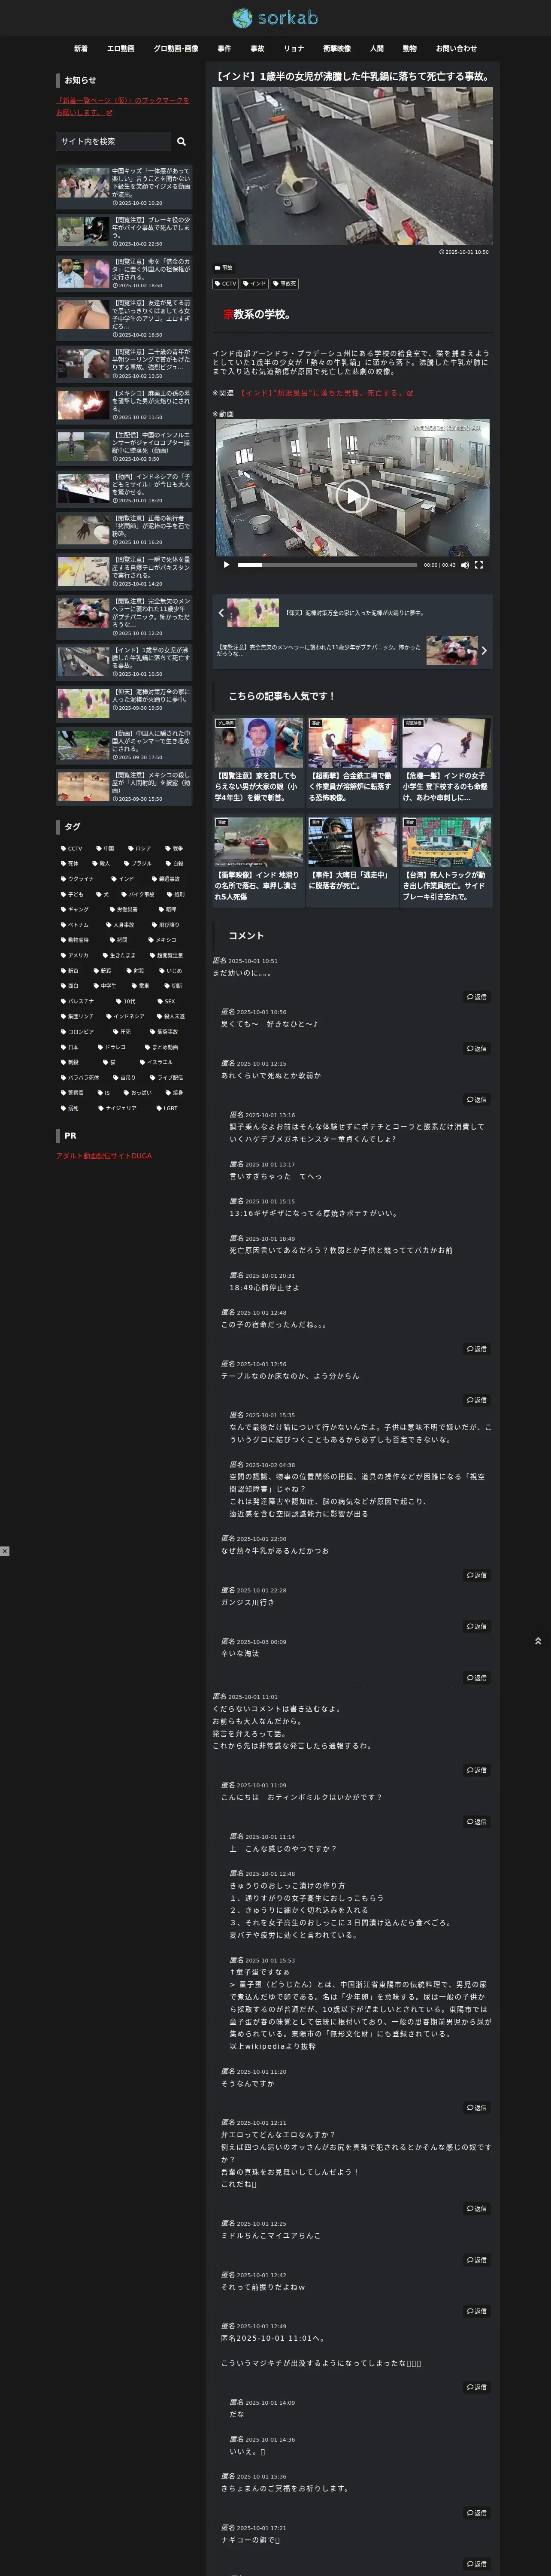Reply to the 10:51 comment via 返信
551x2576 pixels.
tap(478, 996)
